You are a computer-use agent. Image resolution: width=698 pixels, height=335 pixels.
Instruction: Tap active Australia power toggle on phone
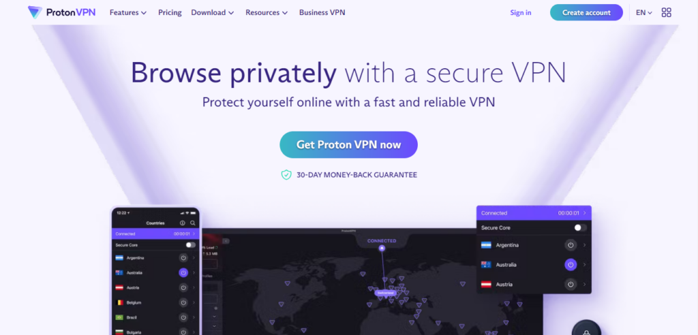pyautogui.click(x=183, y=273)
